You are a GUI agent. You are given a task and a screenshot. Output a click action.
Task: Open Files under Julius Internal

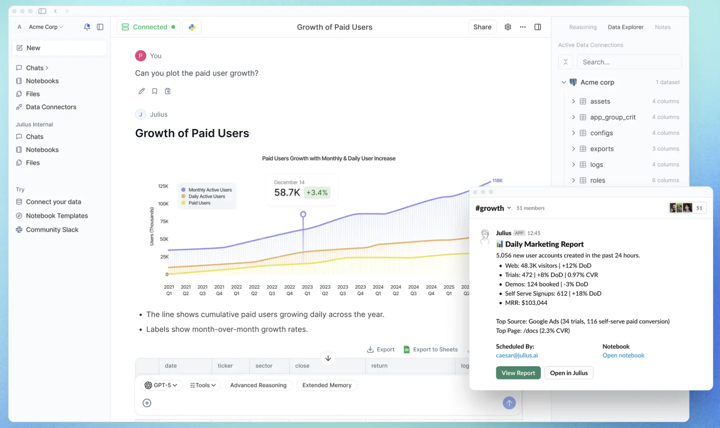(x=28, y=163)
